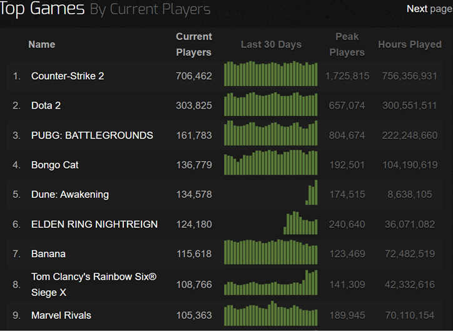This screenshot has width=453, height=332.
Task: Click peak players value 189,945
Action: [347, 315]
